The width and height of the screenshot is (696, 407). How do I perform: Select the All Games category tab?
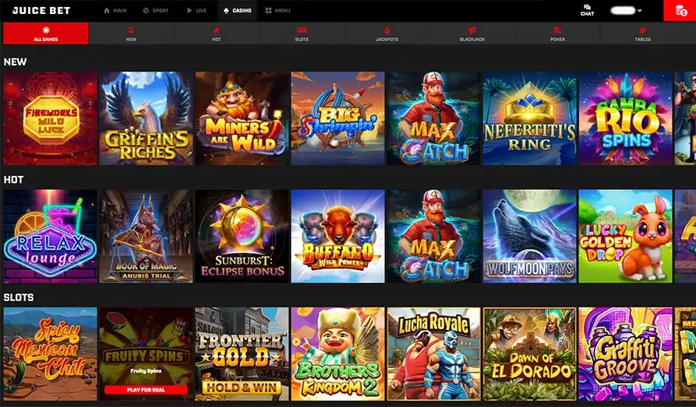tap(46, 33)
